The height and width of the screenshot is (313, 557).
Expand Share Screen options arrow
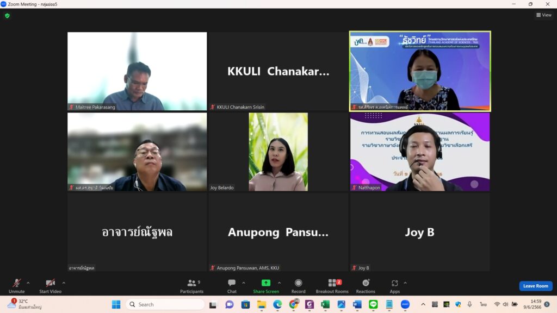[x=280, y=283]
